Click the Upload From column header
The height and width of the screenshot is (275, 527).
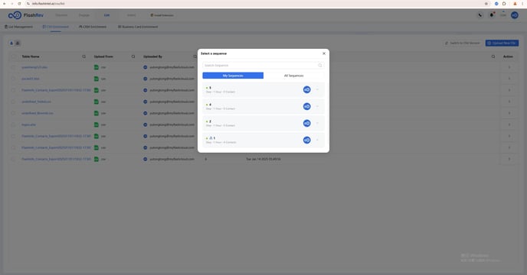103,57
